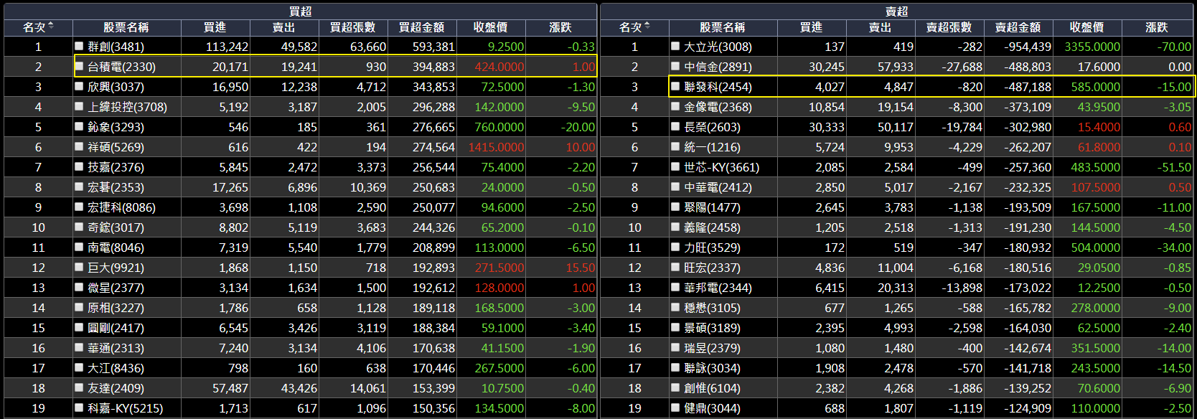Click the 收盤價 header in the 買超 table

click(491, 27)
